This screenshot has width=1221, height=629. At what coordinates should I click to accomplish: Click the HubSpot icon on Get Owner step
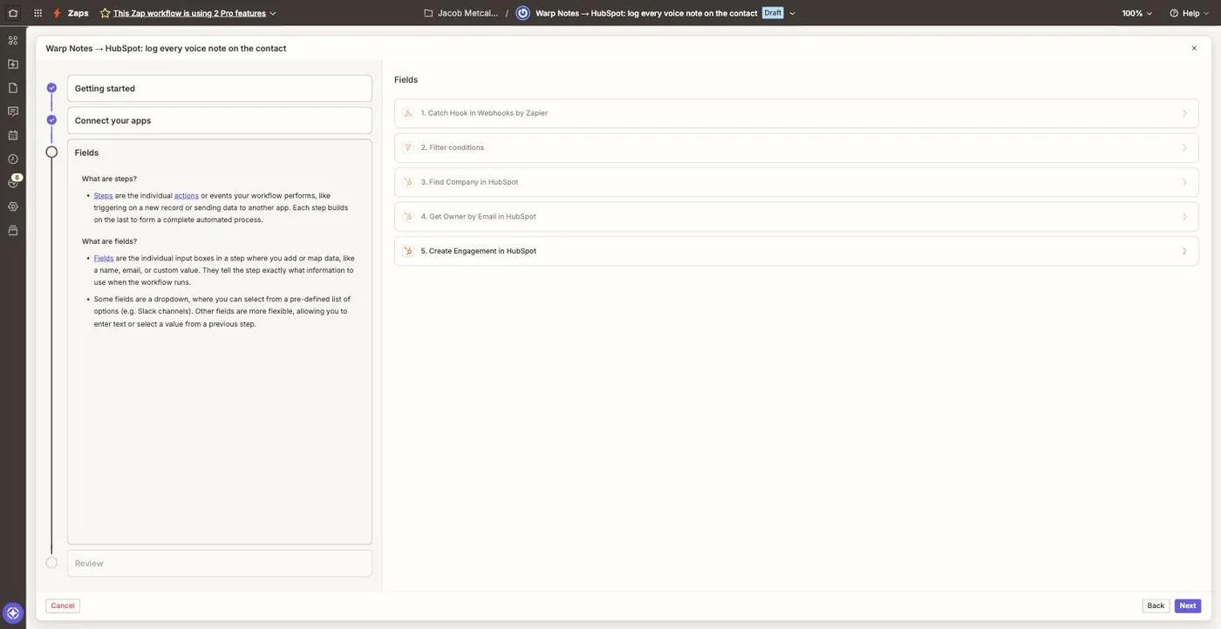tap(407, 216)
